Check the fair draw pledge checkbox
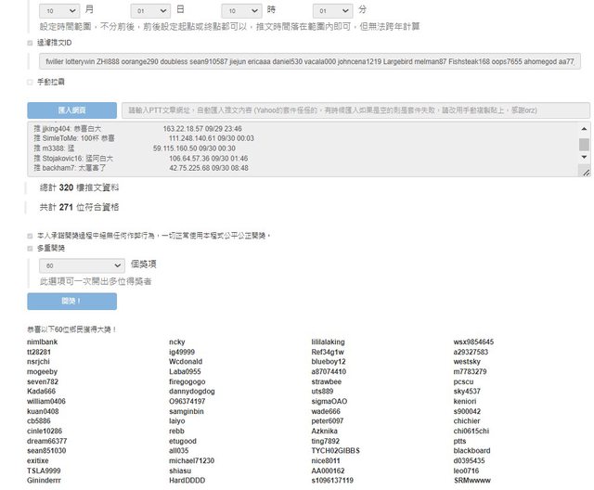This screenshot has height=490, width=594. (x=31, y=236)
